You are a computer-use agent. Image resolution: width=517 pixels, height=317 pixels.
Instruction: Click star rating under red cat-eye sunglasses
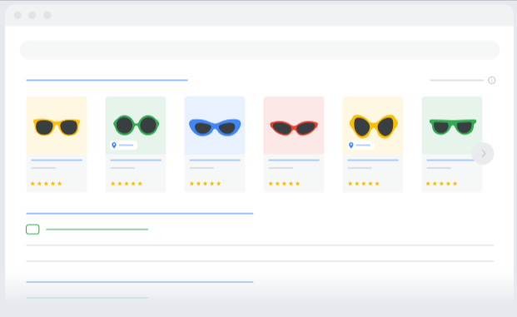(x=284, y=184)
